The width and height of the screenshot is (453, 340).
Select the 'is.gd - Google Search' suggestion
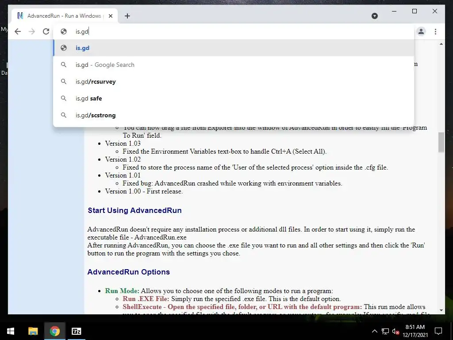tap(234, 65)
